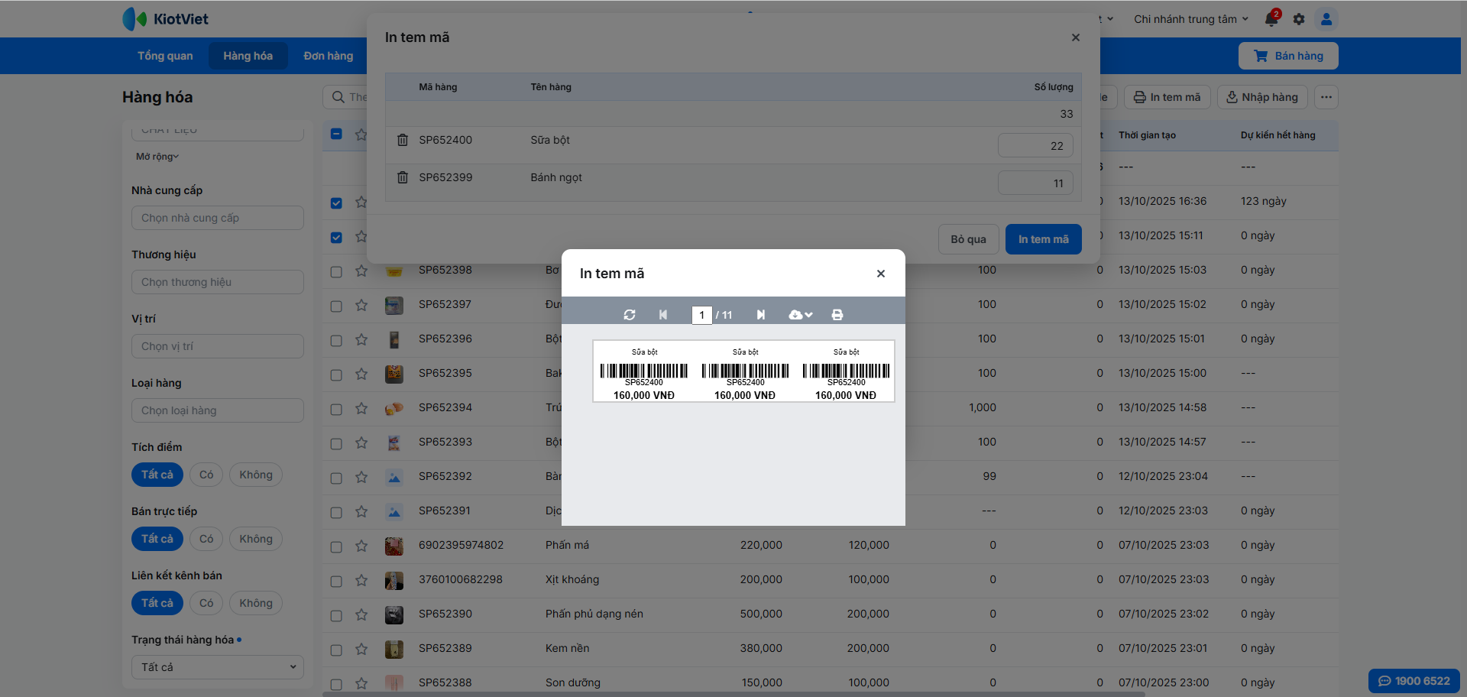
Task: Click the Bỏ qua button
Action: 968,239
